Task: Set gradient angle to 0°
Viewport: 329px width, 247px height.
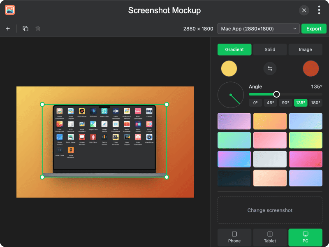Action: (x=255, y=103)
